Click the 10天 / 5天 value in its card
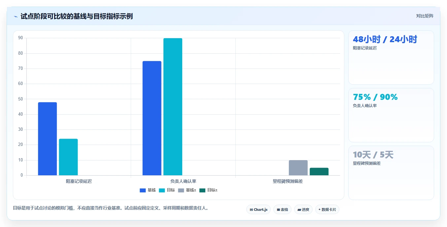Image resolution: width=447 pixels, height=227 pixels. [x=373, y=155]
